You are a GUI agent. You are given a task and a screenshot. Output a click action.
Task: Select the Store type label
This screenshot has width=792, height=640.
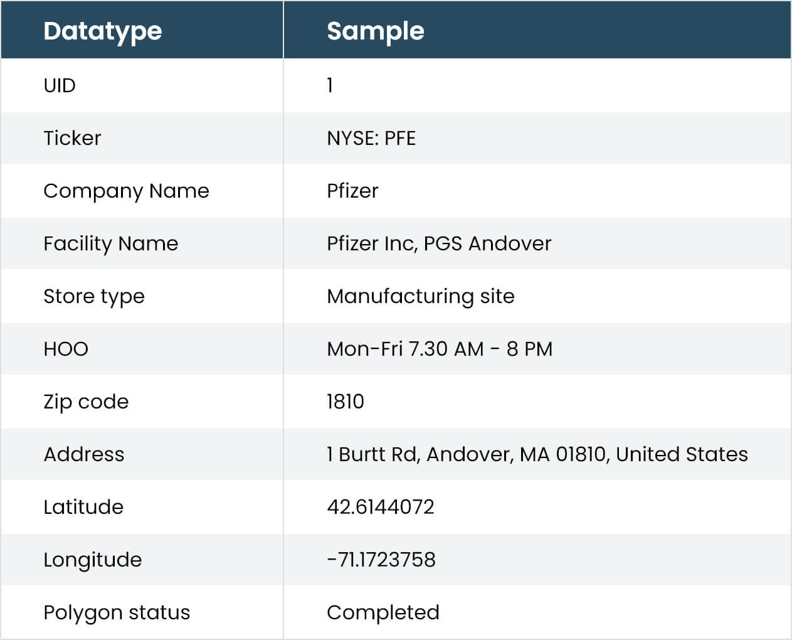click(x=94, y=296)
